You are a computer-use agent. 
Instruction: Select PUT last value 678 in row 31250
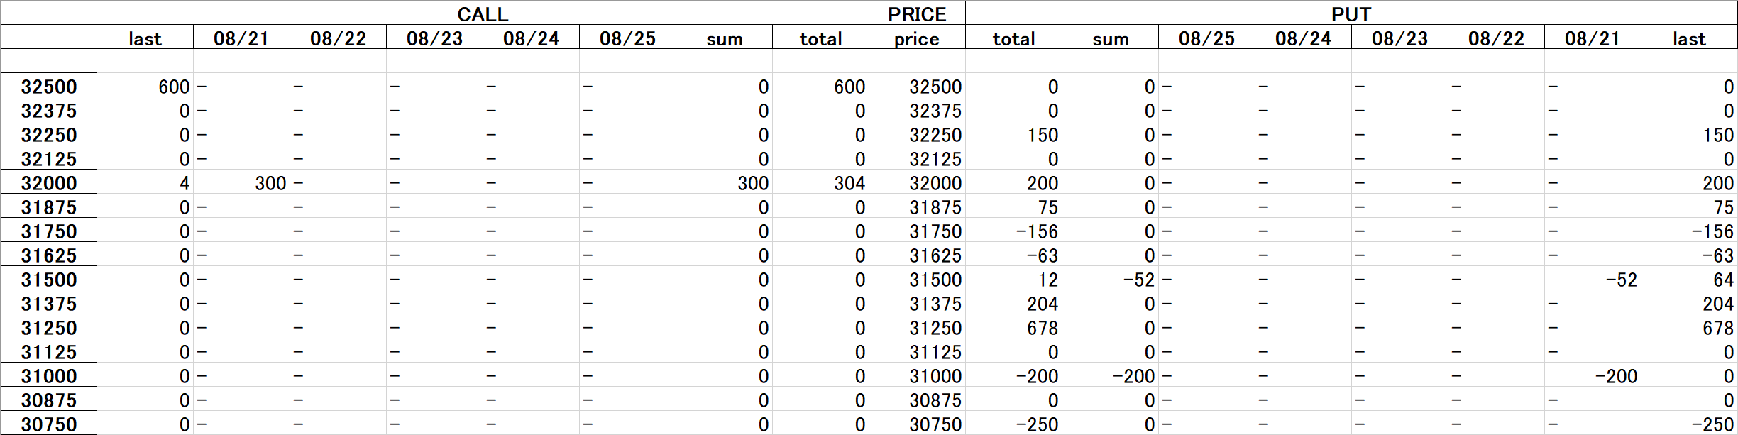(1689, 327)
